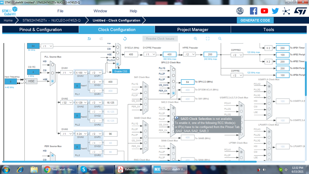Image resolution: width=309 pixels, height=174 pixels.
Task: Open the File menu
Action: tap(60, 11)
